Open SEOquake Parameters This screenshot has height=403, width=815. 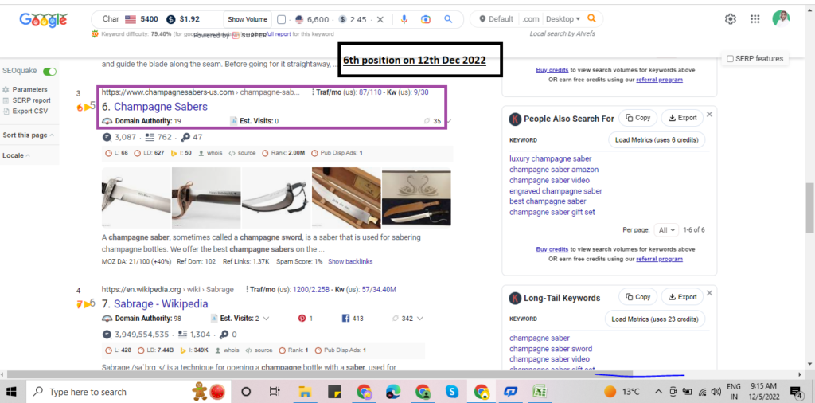click(x=29, y=89)
